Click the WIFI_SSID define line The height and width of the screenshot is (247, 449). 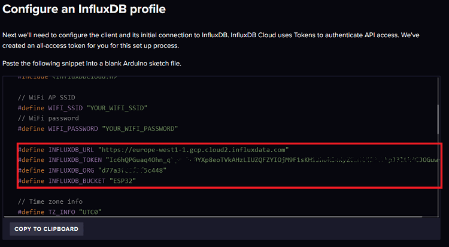[x=83, y=108]
